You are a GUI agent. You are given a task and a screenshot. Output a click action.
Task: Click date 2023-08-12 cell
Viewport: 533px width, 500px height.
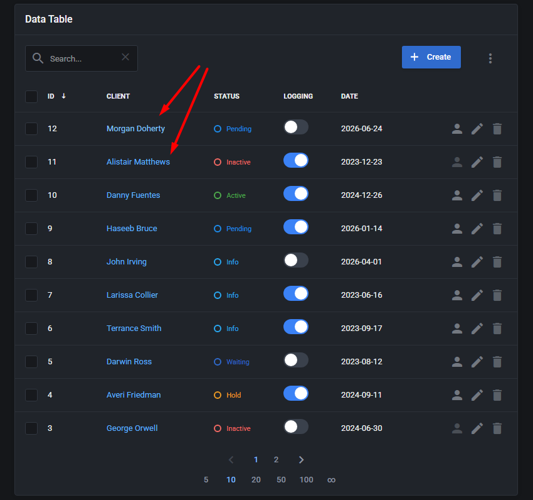pos(362,362)
